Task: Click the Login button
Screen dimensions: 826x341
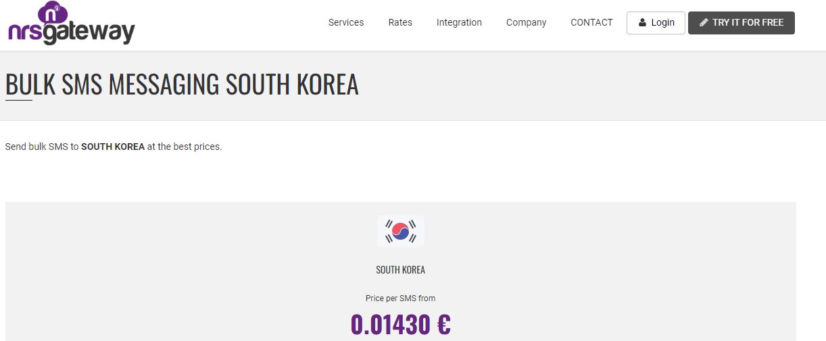Action: pos(656,23)
